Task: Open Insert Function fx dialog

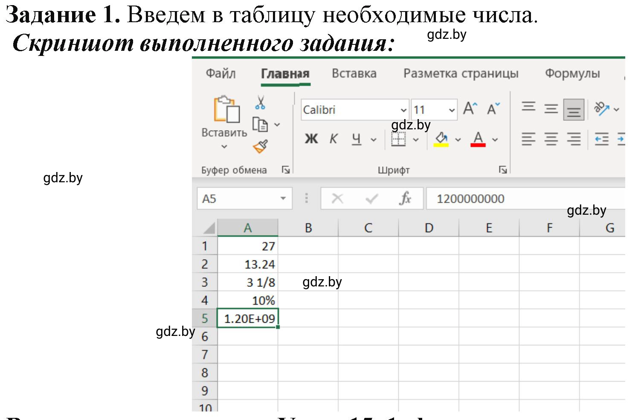Action: 405,198
